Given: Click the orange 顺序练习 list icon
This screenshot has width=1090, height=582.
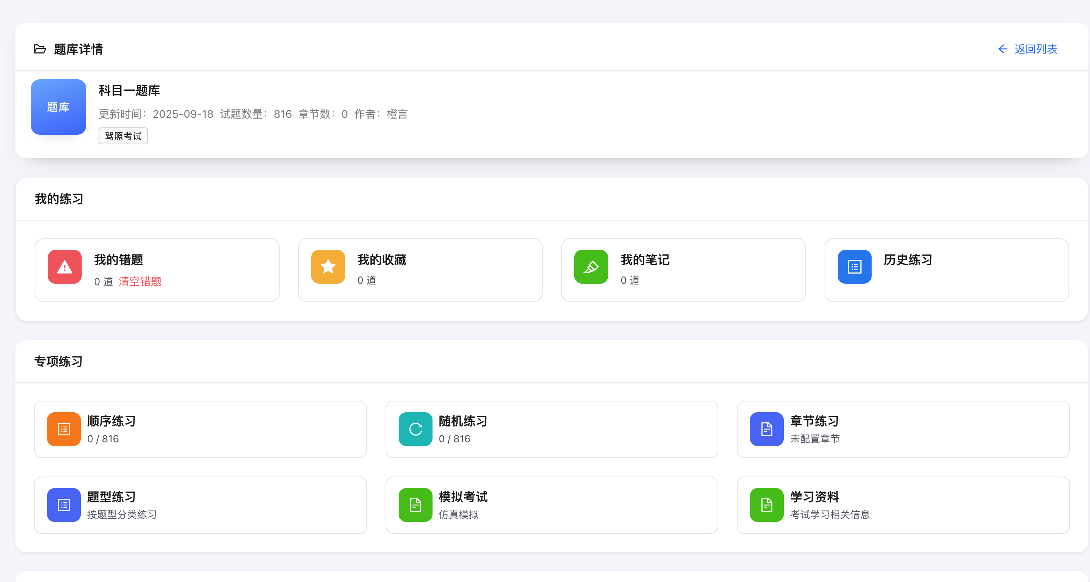Looking at the screenshot, I should tap(64, 429).
